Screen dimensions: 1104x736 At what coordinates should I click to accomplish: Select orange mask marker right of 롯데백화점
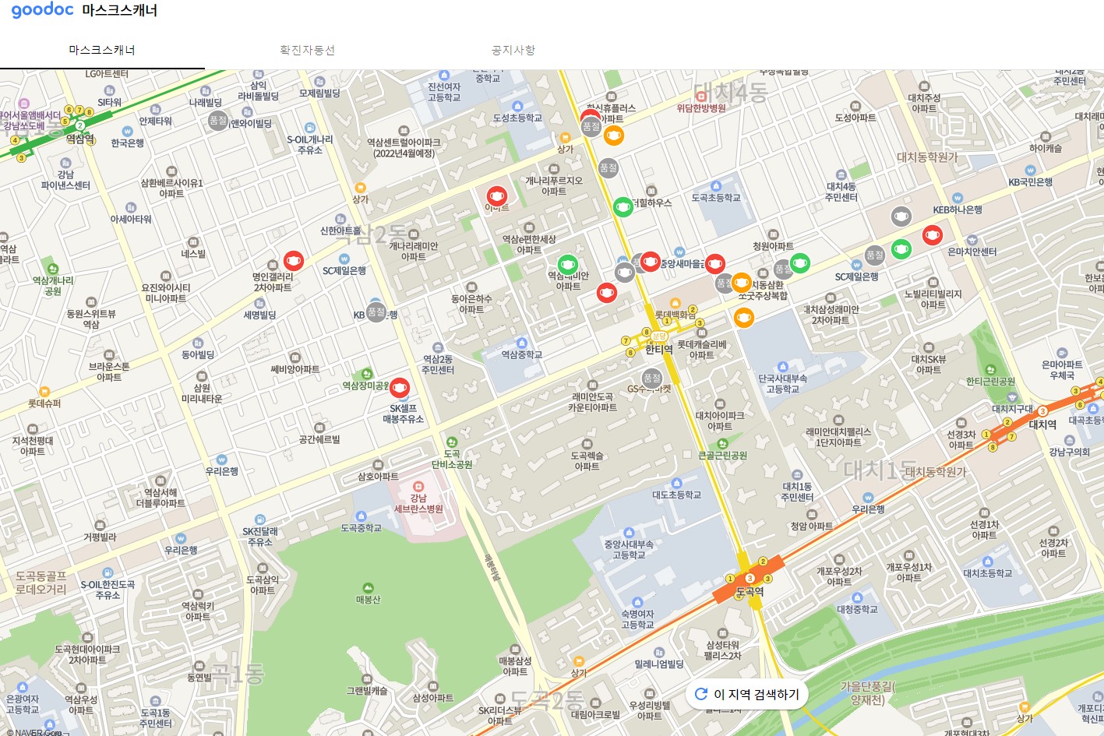tap(744, 317)
